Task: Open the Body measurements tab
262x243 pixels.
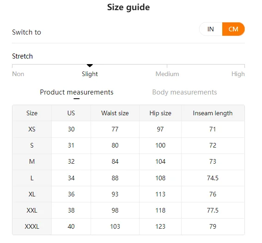Action: (184, 92)
